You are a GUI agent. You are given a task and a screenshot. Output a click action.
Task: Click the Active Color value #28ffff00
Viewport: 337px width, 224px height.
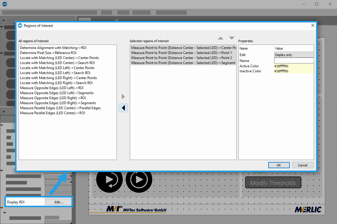tap(294, 66)
